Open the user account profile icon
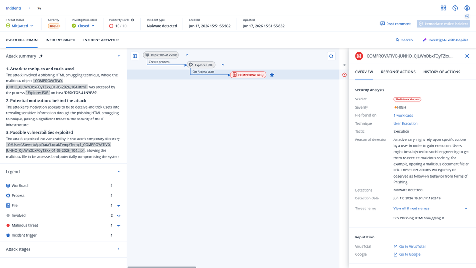This screenshot has width=476, height=268. pos(467,8)
